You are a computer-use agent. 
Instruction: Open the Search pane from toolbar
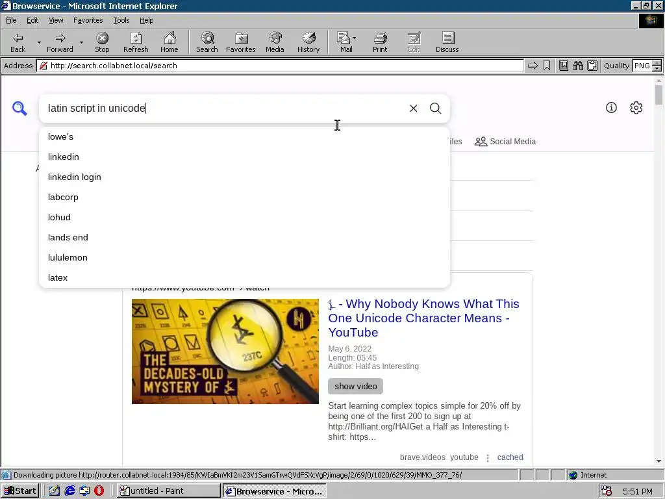click(207, 42)
